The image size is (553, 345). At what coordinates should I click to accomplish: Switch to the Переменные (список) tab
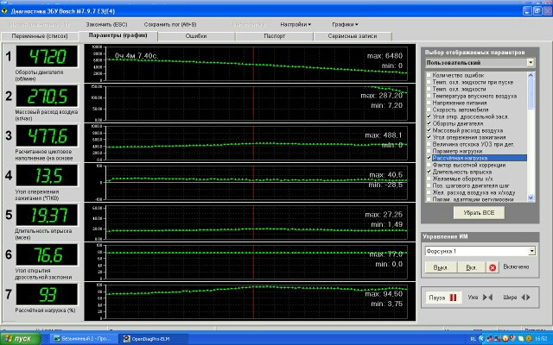click(40, 36)
